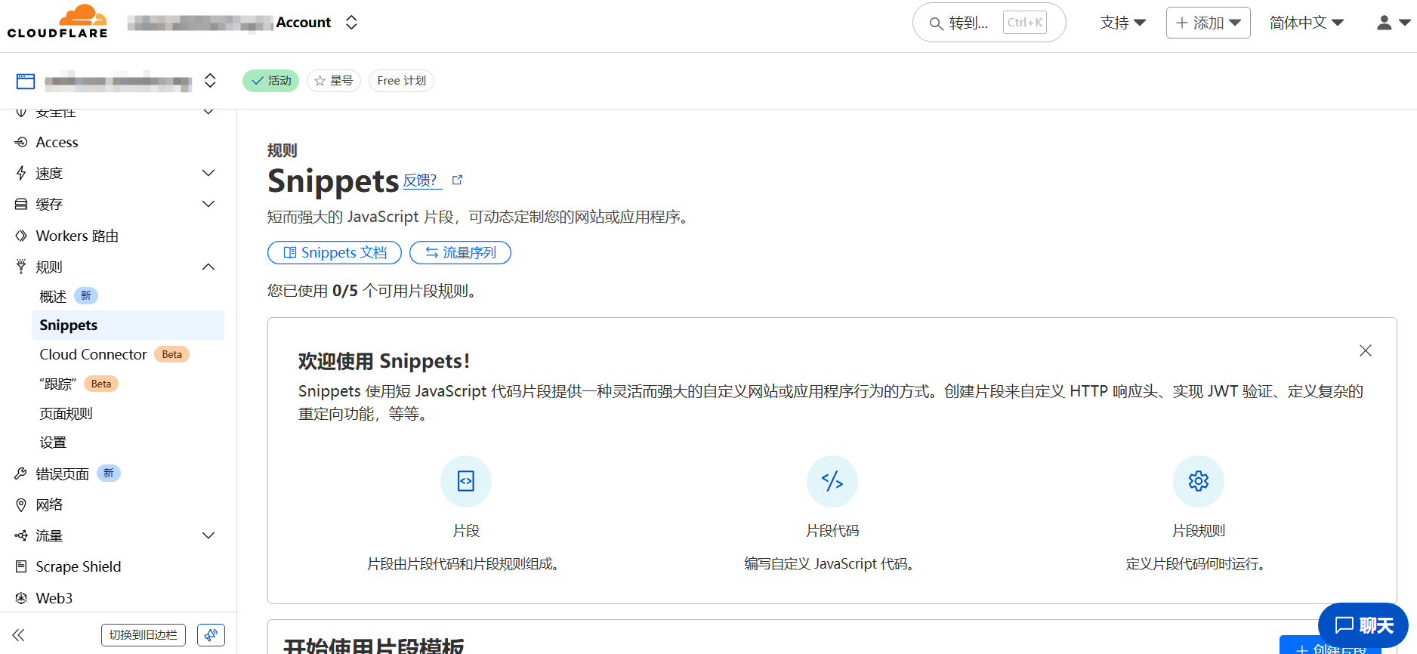Open 页面规则 in the sidebar

pyautogui.click(x=66, y=413)
